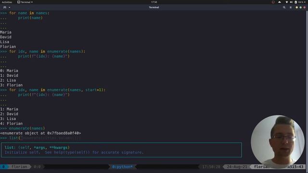
Task: Open the Wi-Fi network indicator
Action: pyautogui.click(x=287, y=2)
